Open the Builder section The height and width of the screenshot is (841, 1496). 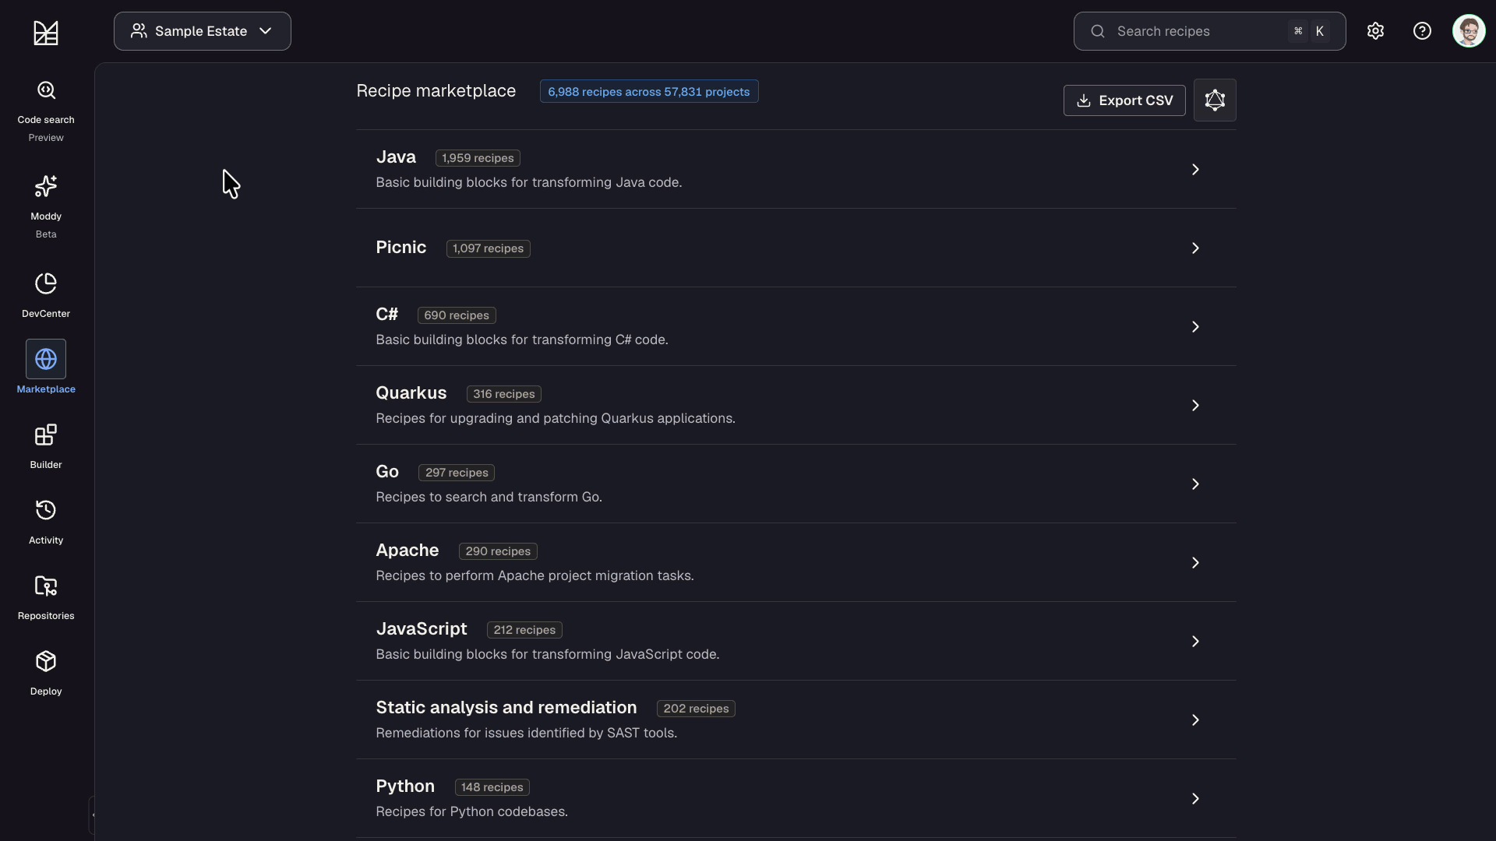tap(46, 446)
